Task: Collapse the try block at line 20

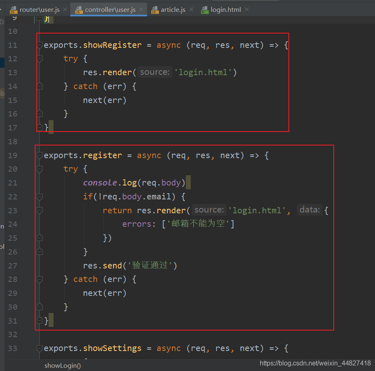Action: point(40,169)
